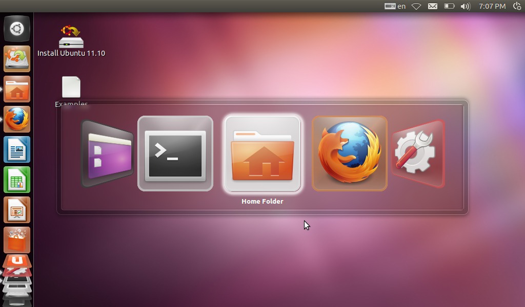Open Ubuntu Software Center in launcher
525x307 pixels.
pos(17,240)
